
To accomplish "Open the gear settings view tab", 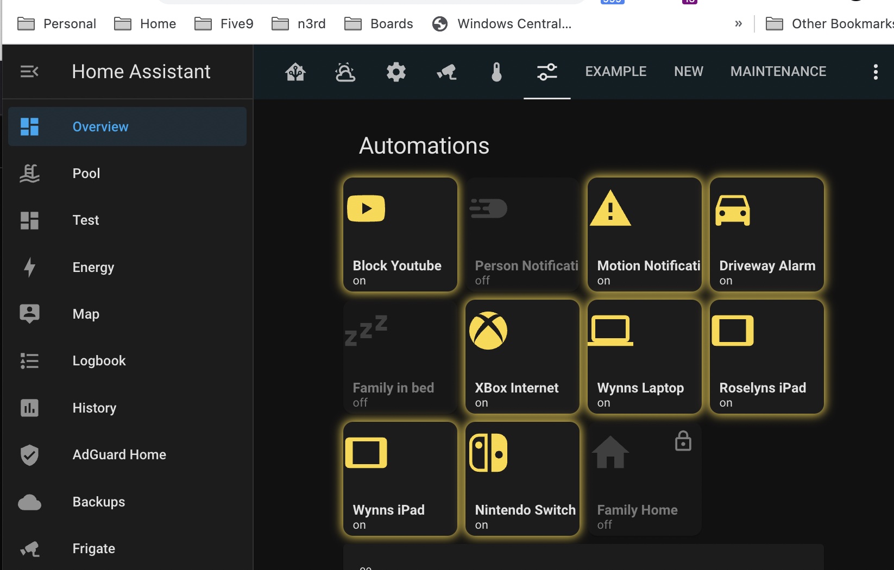I will coord(396,72).
